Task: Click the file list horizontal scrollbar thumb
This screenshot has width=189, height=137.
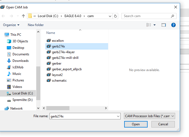Action: tap(58, 108)
